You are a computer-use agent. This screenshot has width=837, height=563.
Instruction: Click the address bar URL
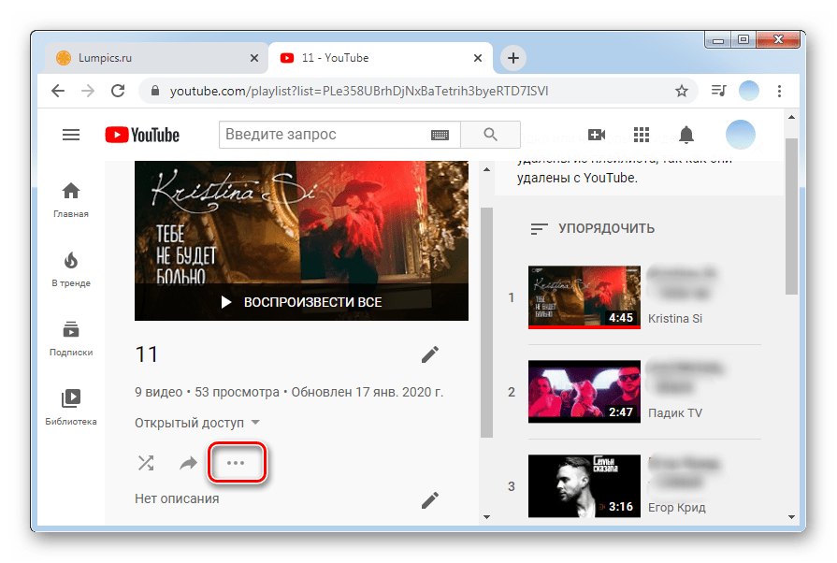pos(359,91)
